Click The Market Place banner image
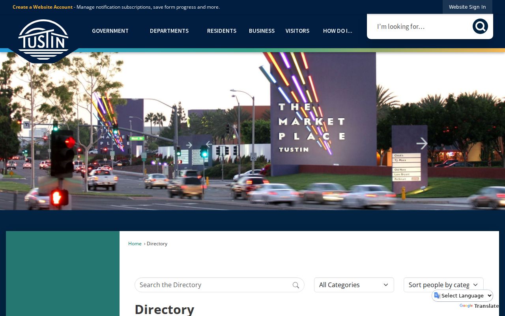505x316 pixels. pyautogui.click(x=252, y=131)
